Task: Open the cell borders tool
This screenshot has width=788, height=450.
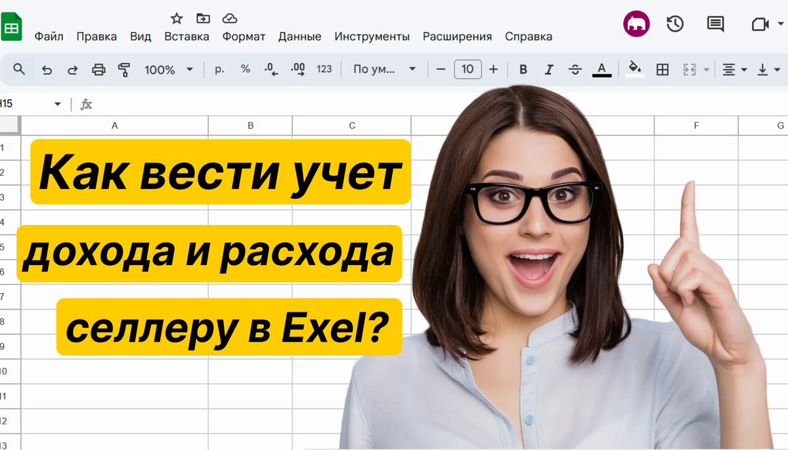Action: click(663, 70)
